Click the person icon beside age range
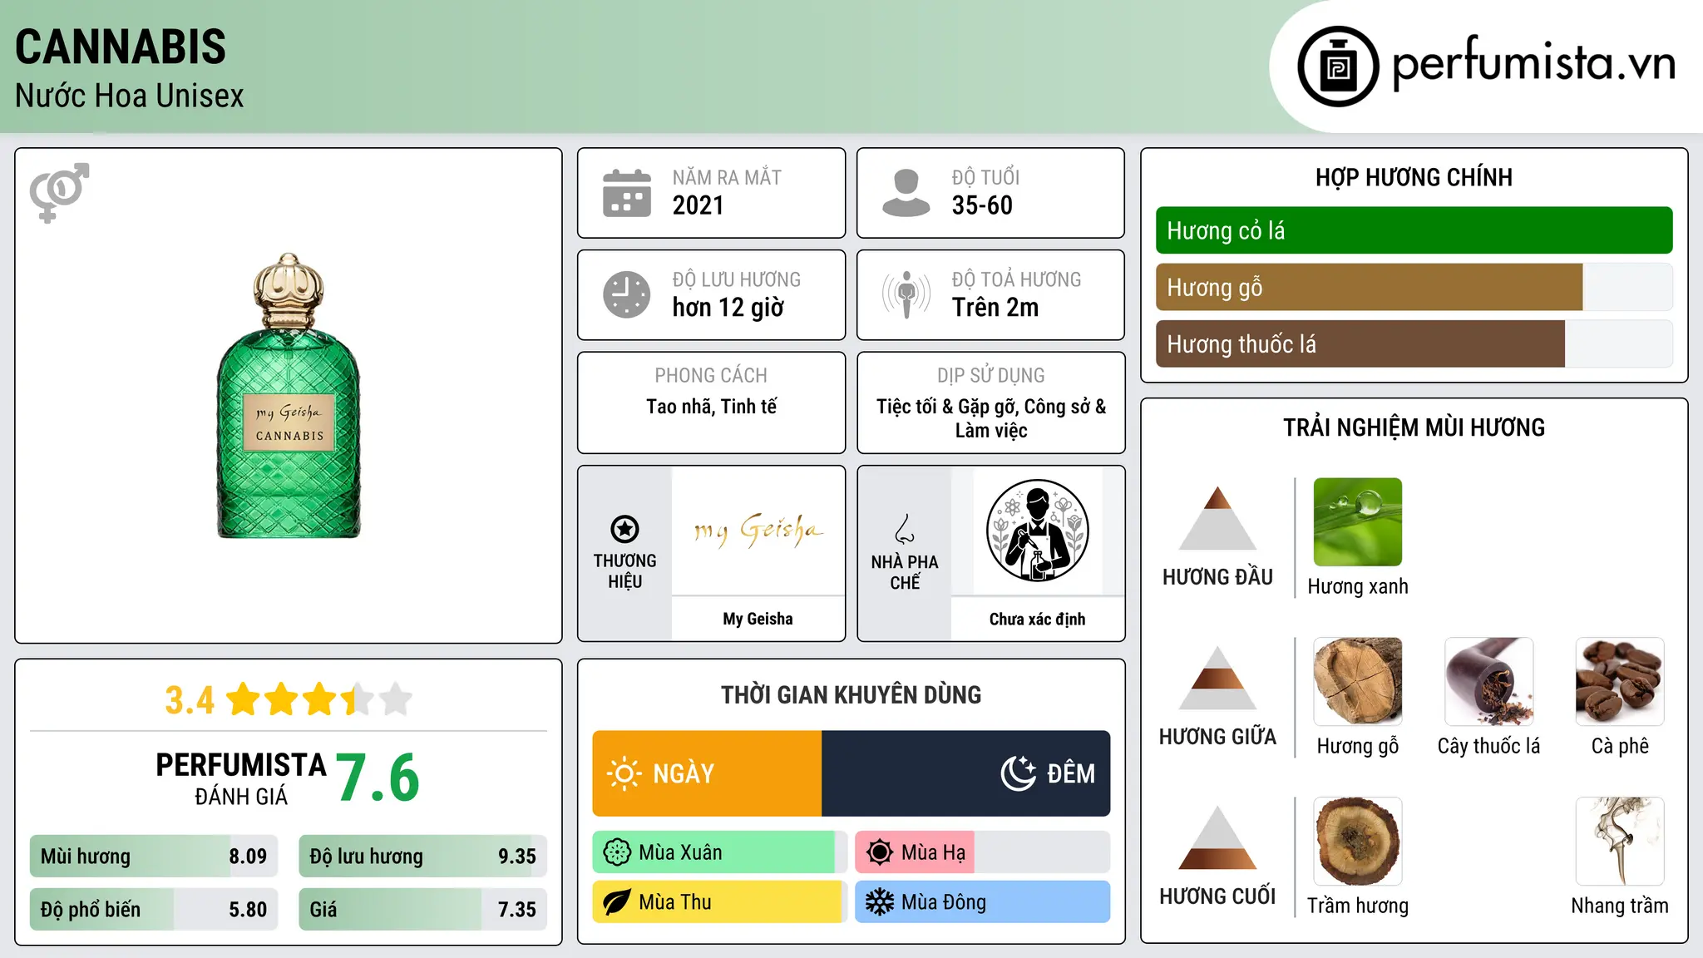Image resolution: width=1703 pixels, height=958 pixels. (906, 193)
